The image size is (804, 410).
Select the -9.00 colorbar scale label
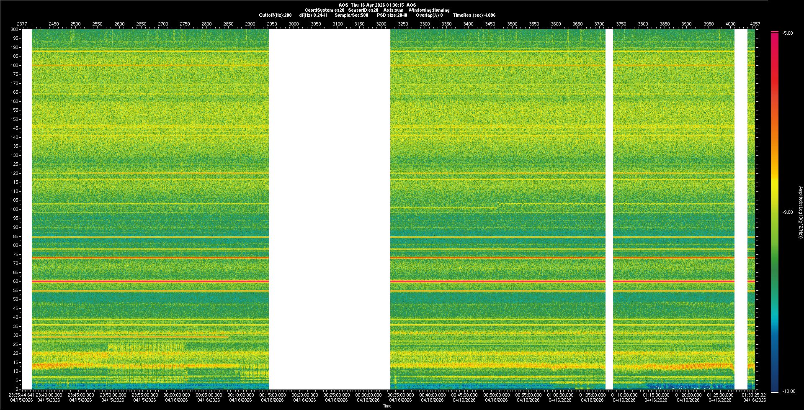click(788, 213)
